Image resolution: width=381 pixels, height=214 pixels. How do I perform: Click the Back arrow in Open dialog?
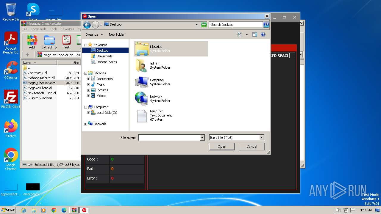coord(87,25)
